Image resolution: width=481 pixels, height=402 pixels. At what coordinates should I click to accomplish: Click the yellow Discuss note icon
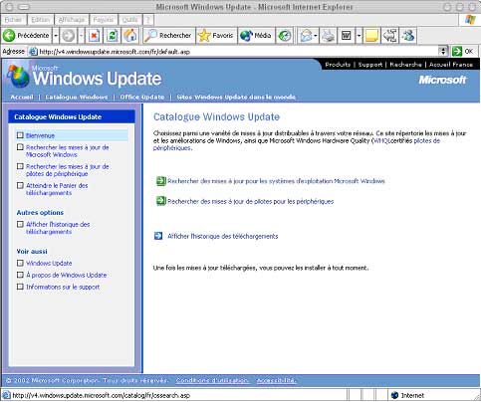pyautogui.click(x=371, y=35)
